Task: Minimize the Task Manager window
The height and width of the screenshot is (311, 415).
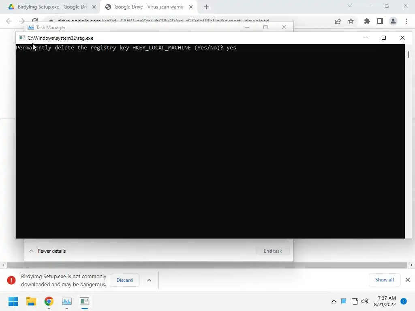Action: (247, 27)
